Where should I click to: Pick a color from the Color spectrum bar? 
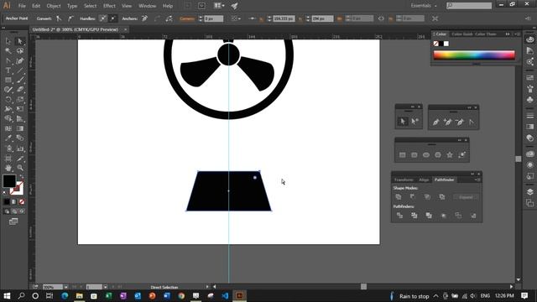coord(474,55)
